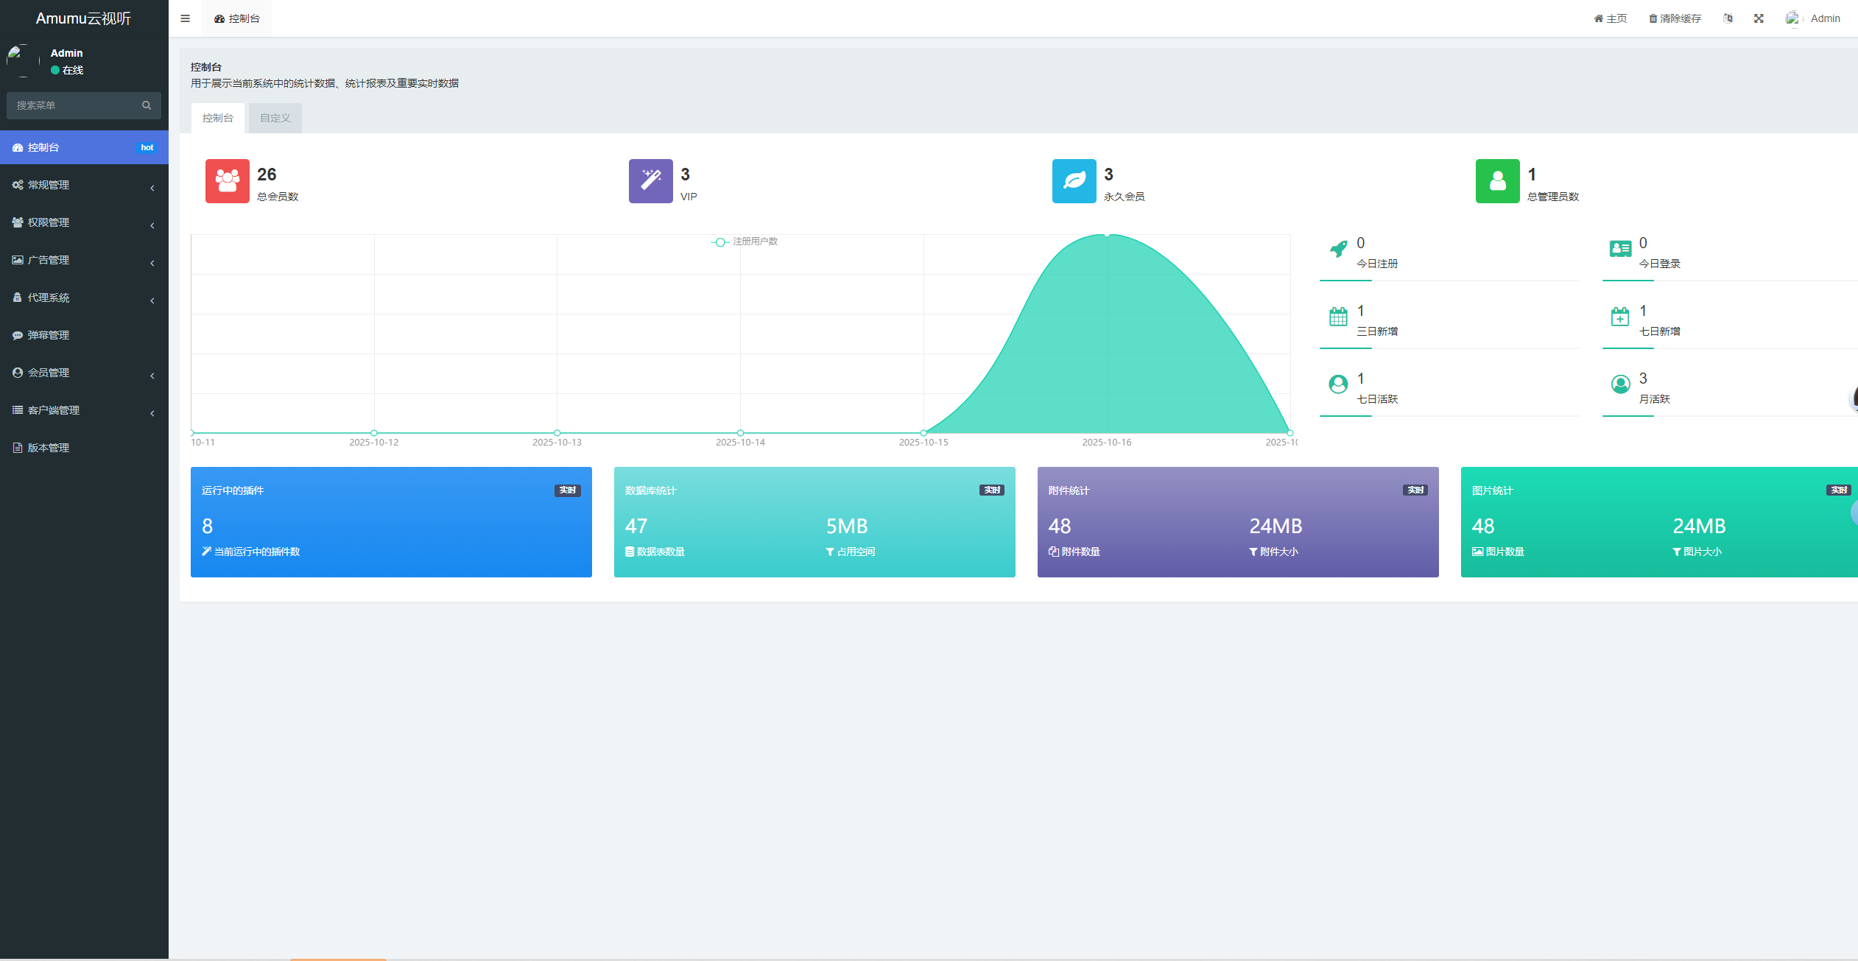The width and height of the screenshot is (1858, 961).
Task: Click the purple VIP magic wand icon
Action: pyautogui.click(x=650, y=181)
